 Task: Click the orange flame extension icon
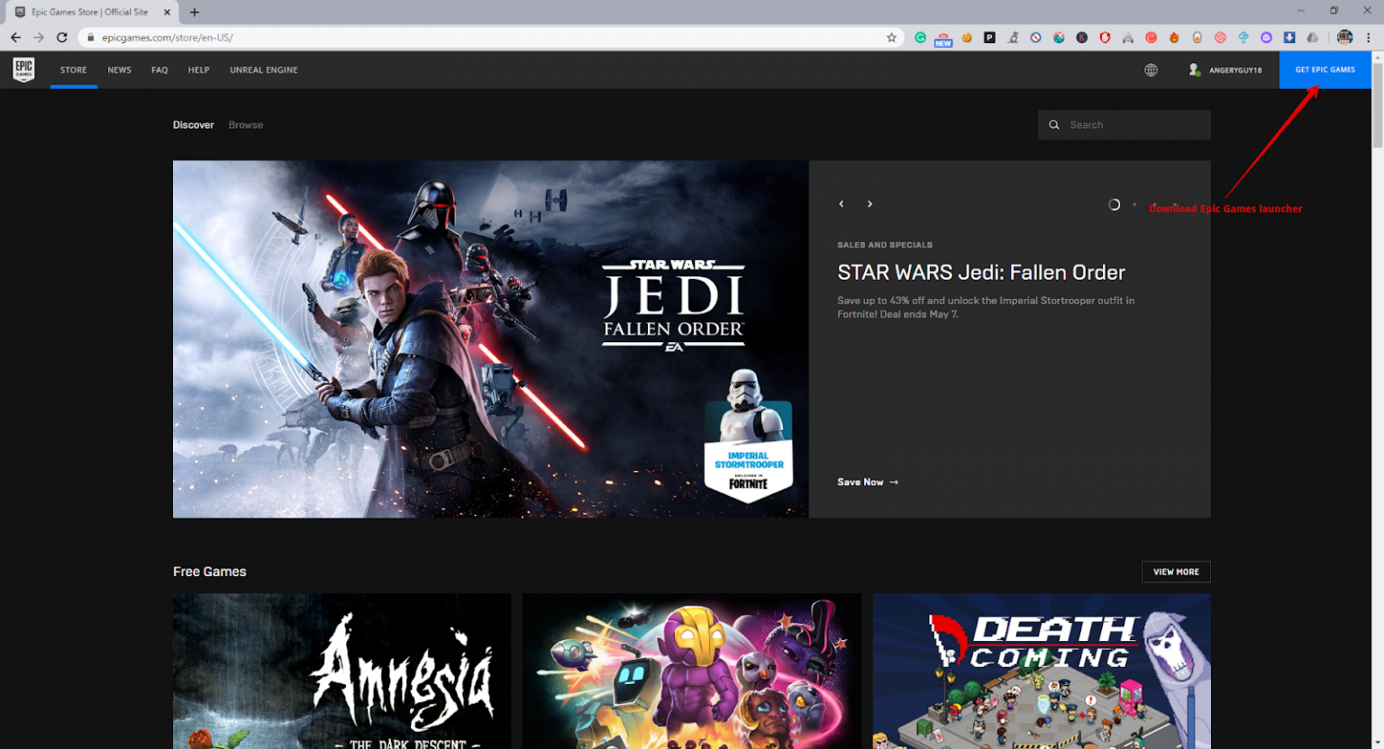1174,37
